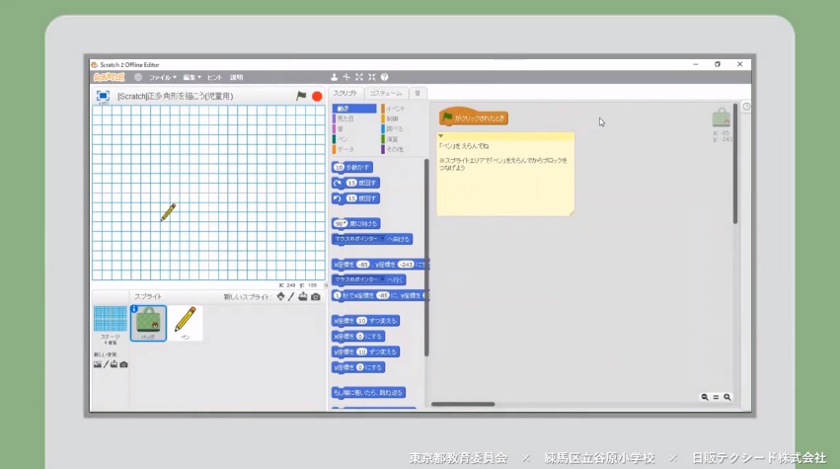Select the Delete scissors tool in toolbar
Viewport: 840px width, 469px height.
tap(346, 77)
